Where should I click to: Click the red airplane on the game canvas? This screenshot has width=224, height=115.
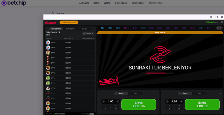(109, 80)
